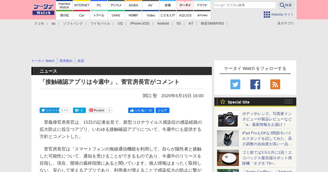Open the Facebook follow icon
Screen dimensions: 328x172
[x=255, y=84]
